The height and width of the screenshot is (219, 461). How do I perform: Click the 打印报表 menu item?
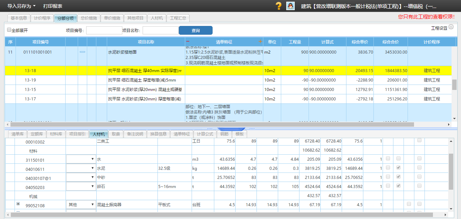(53, 6)
